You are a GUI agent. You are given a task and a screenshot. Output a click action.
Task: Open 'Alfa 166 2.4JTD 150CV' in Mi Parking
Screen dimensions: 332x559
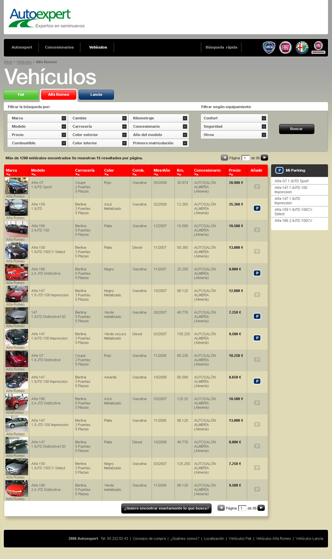coord(293,220)
